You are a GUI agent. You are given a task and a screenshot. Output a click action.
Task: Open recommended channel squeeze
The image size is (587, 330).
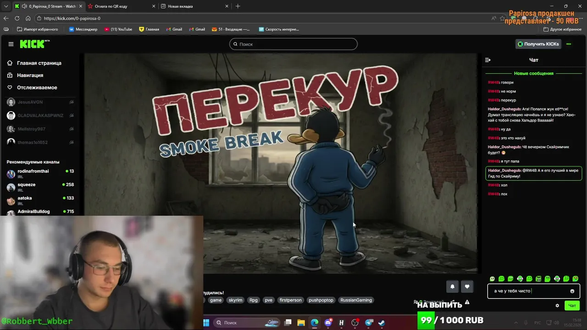point(40,187)
